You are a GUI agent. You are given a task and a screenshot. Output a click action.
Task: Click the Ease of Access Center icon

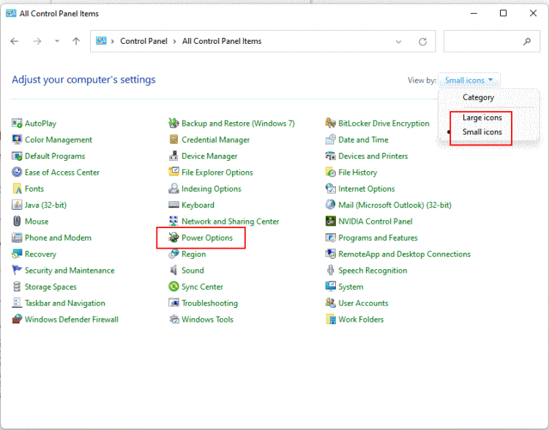click(18, 173)
